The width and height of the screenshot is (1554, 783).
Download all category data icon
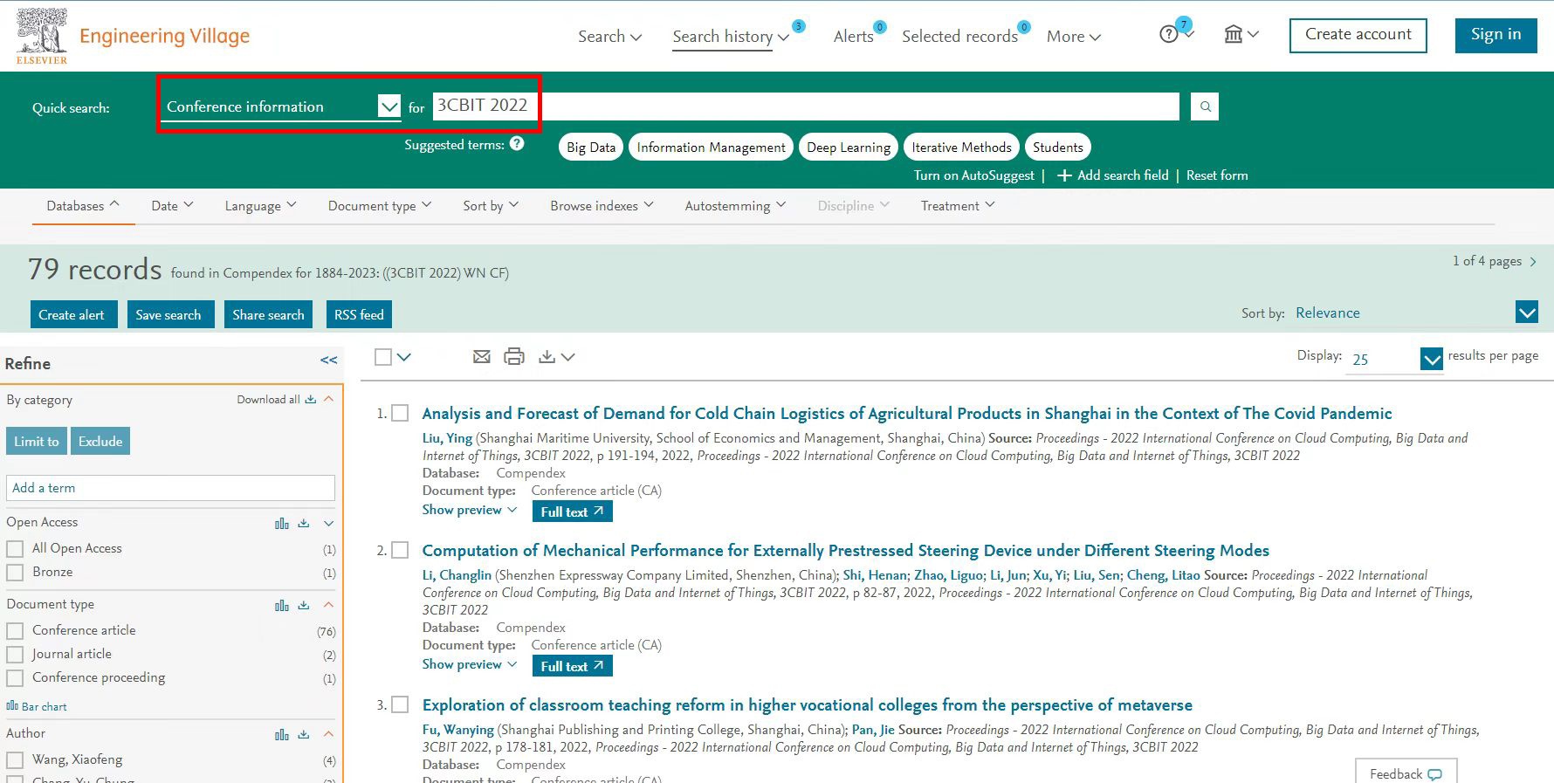tap(310, 400)
